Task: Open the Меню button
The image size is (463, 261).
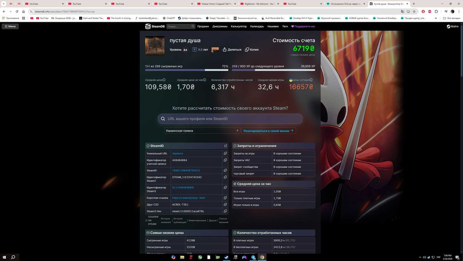Action: tap(10, 26)
